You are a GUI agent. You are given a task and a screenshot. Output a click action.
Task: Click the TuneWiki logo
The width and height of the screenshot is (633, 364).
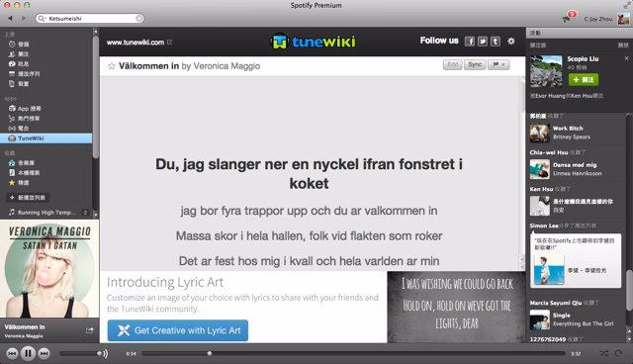(313, 42)
